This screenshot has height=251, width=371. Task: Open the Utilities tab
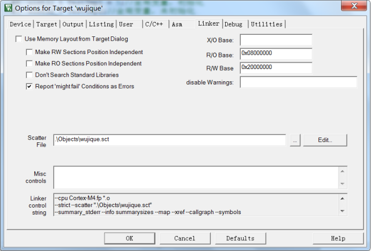click(x=266, y=24)
